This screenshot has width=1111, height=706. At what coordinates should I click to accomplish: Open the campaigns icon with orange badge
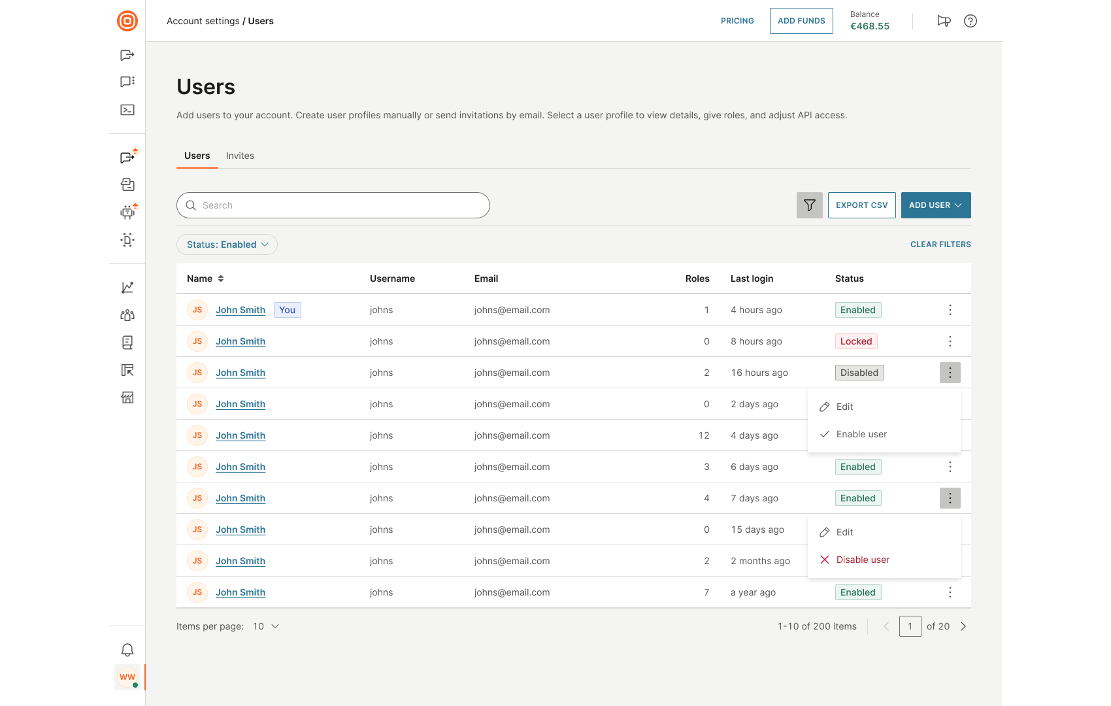tap(127, 158)
